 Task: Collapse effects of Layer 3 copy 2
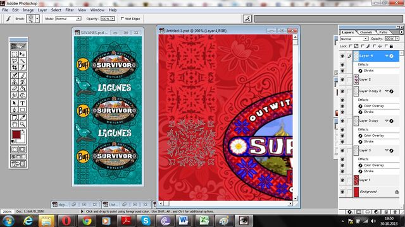click(387, 91)
